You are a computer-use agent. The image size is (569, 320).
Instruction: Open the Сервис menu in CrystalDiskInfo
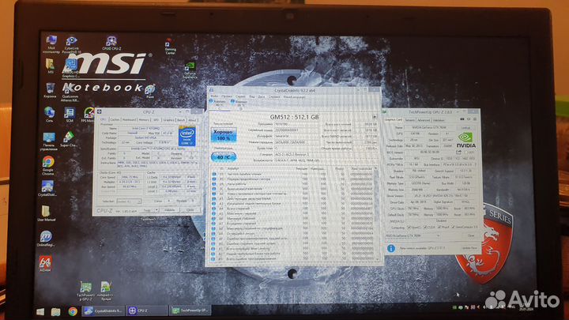[240, 96]
